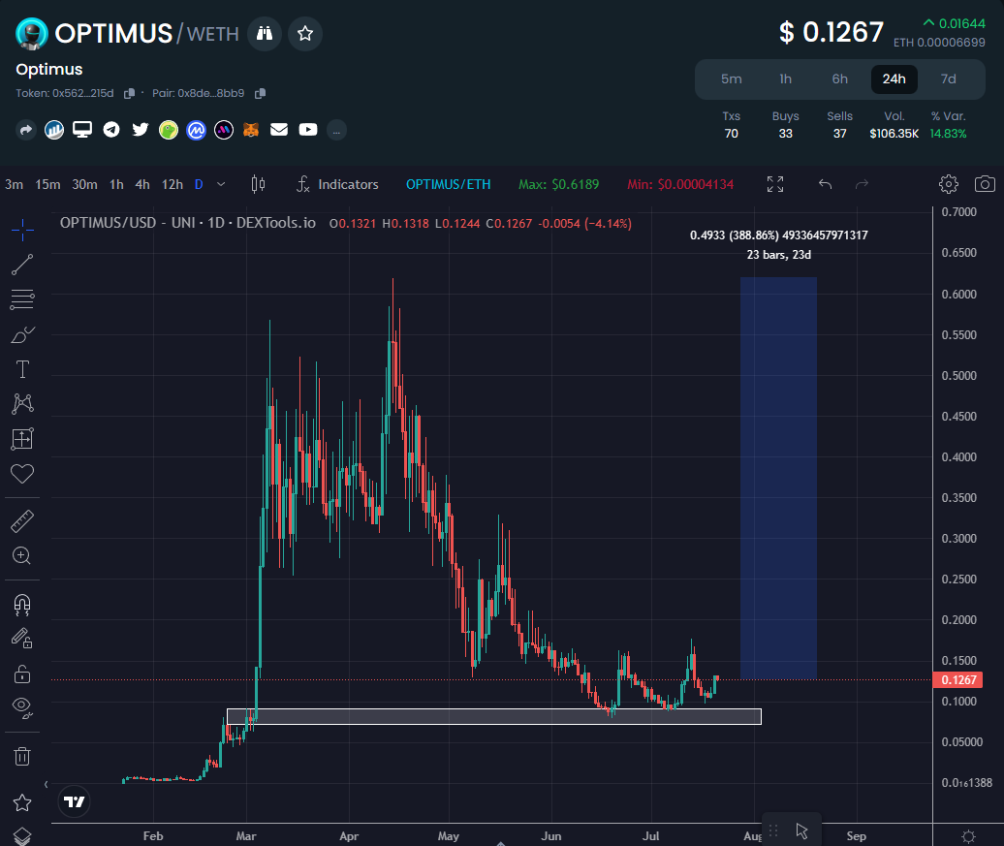Open favorites star in drawing toolbar
Image resolution: width=1004 pixels, height=846 pixels.
(22, 802)
